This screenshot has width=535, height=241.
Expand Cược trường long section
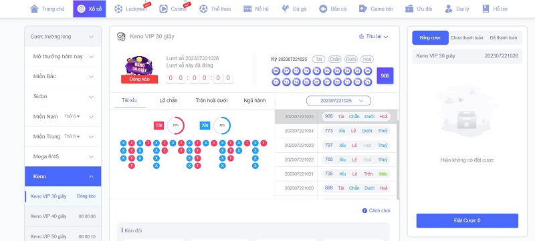click(x=63, y=37)
